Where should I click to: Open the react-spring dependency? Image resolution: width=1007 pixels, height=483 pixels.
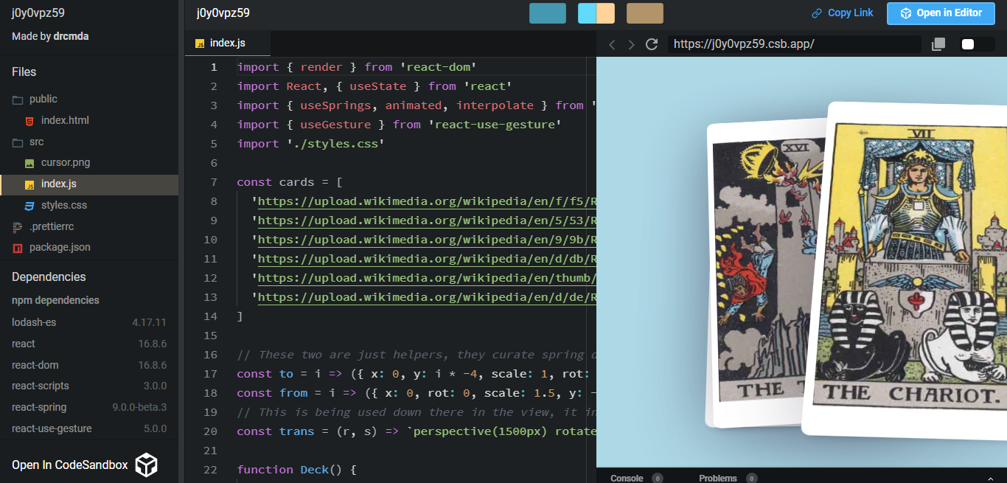[x=89, y=407]
